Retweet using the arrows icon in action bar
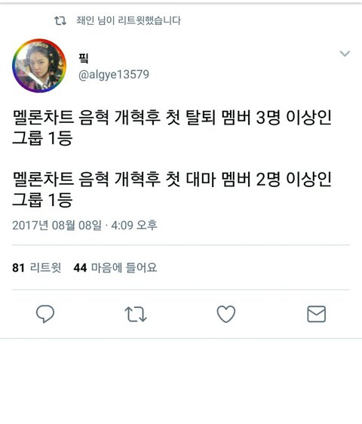The height and width of the screenshot is (424, 362). 136,314
